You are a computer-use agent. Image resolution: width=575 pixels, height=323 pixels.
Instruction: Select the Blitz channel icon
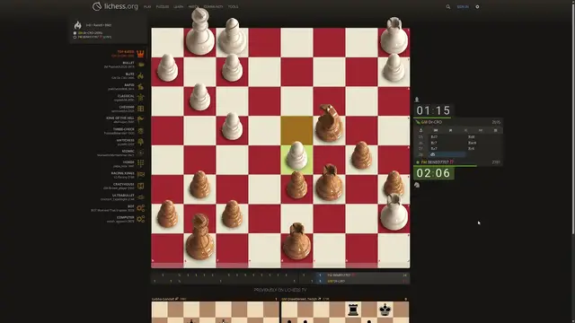(141, 75)
